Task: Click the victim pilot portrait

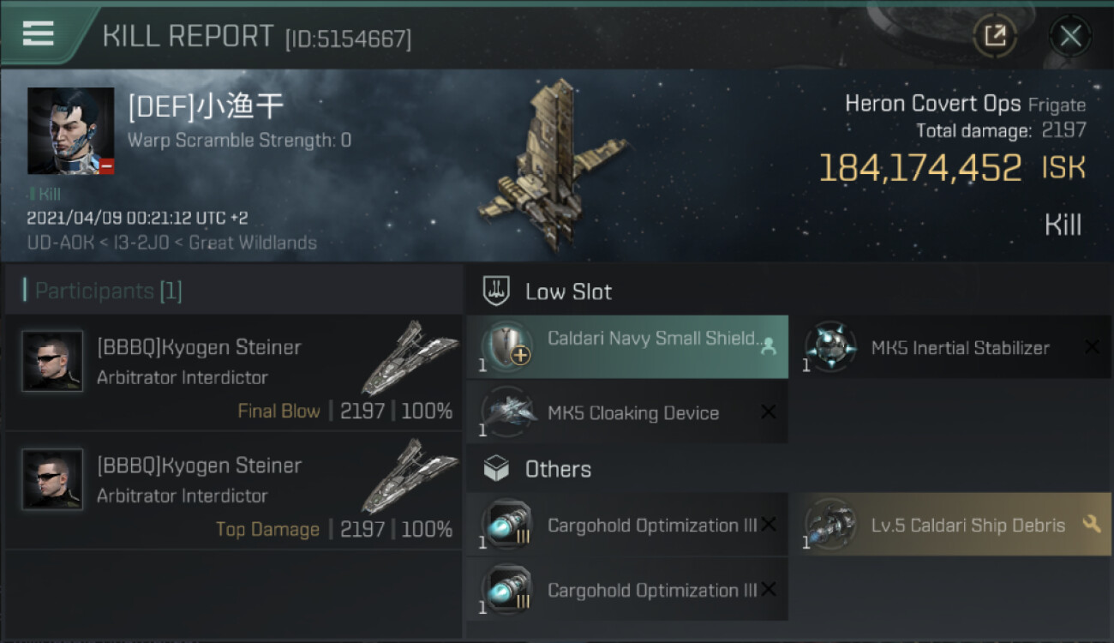Action: [x=70, y=131]
